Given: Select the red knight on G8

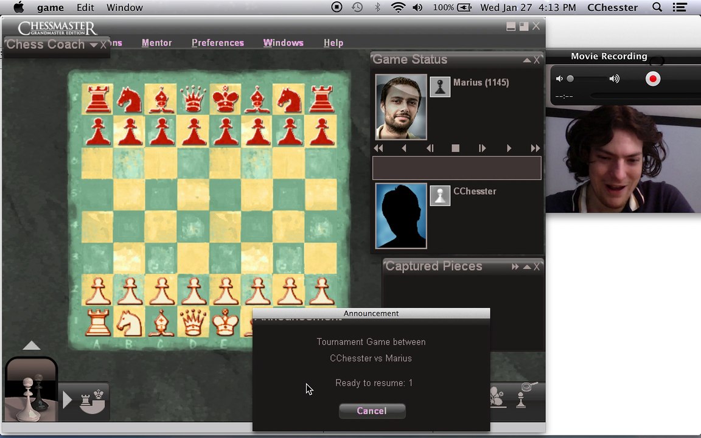Looking at the screenshot, I should tap(290, 99).
